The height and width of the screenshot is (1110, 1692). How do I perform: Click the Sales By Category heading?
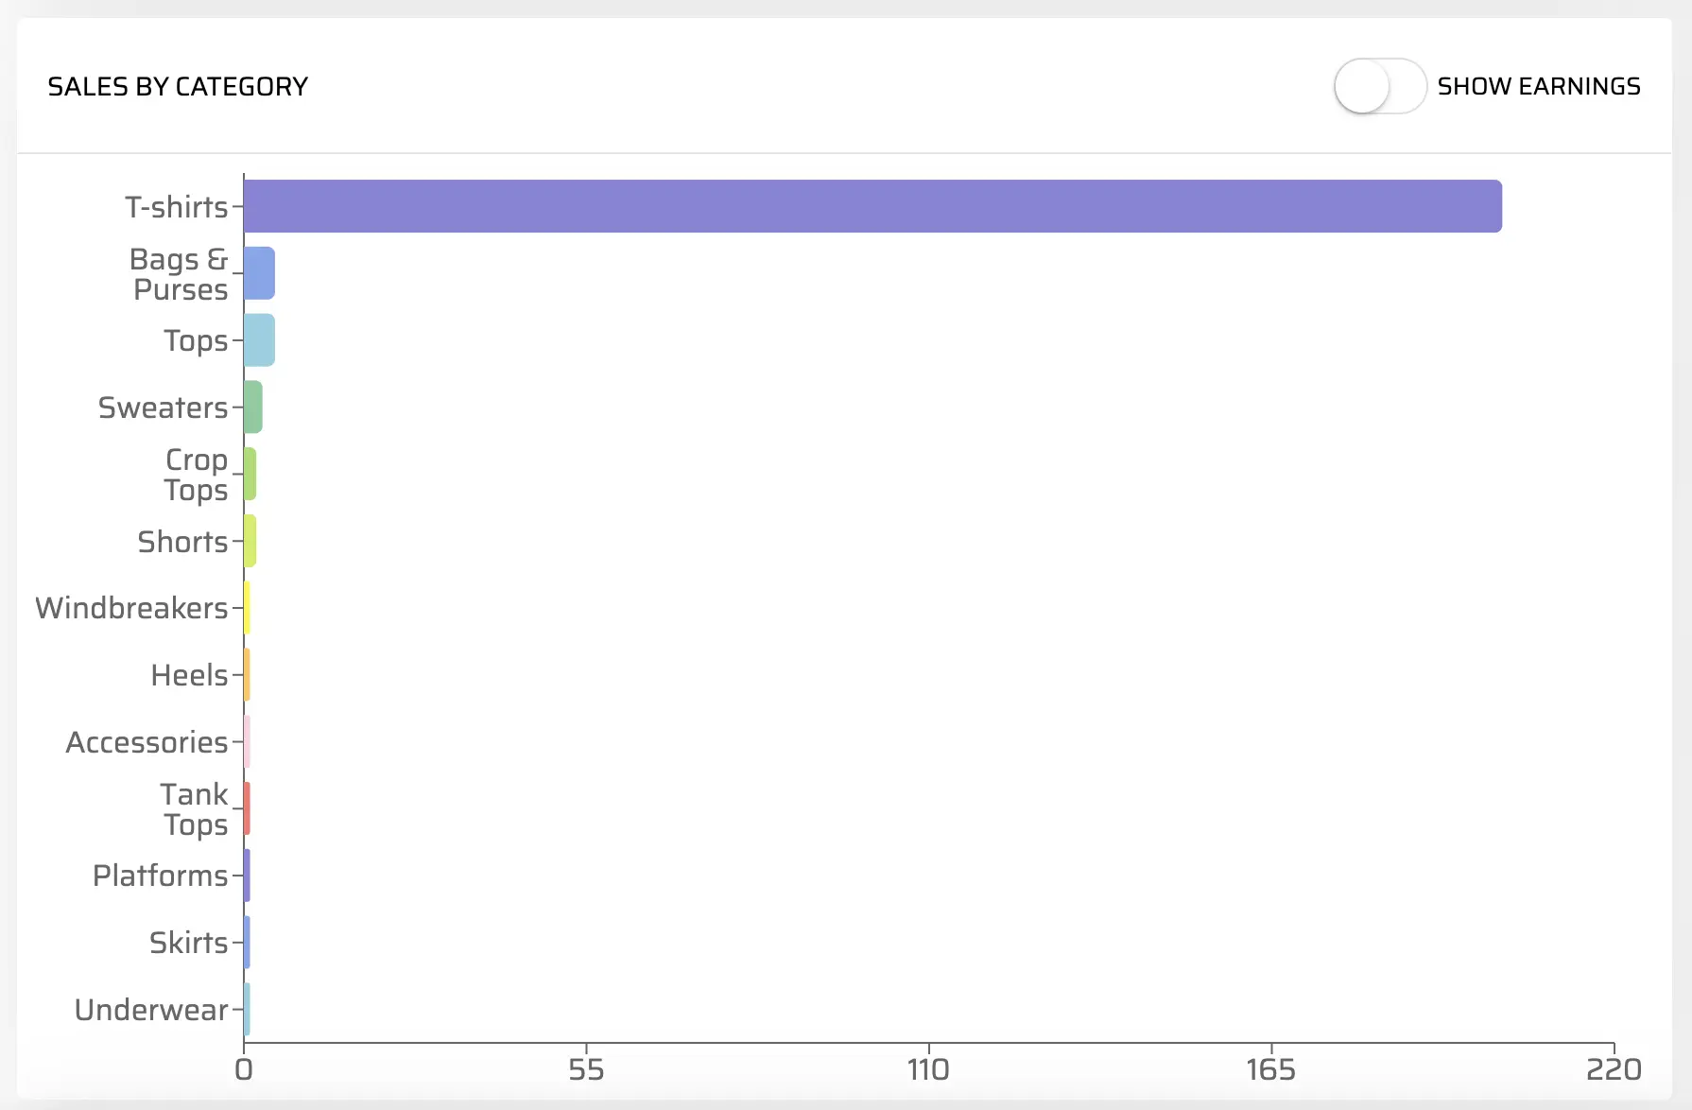click(178, 87)
